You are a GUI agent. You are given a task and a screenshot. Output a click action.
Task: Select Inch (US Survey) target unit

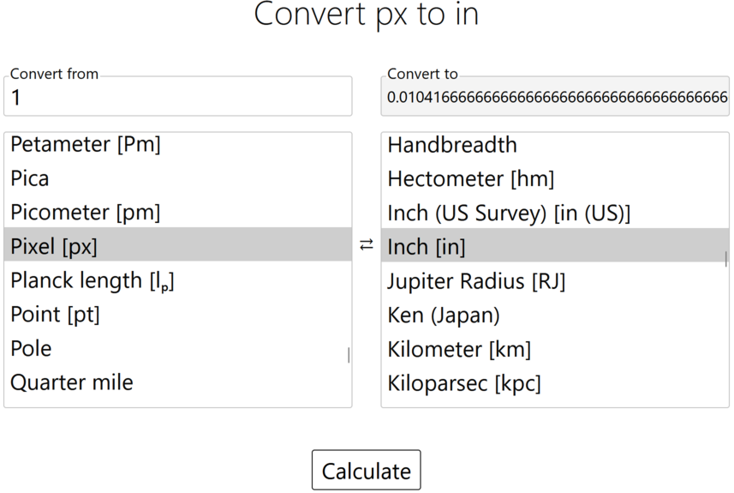(509, 213)
